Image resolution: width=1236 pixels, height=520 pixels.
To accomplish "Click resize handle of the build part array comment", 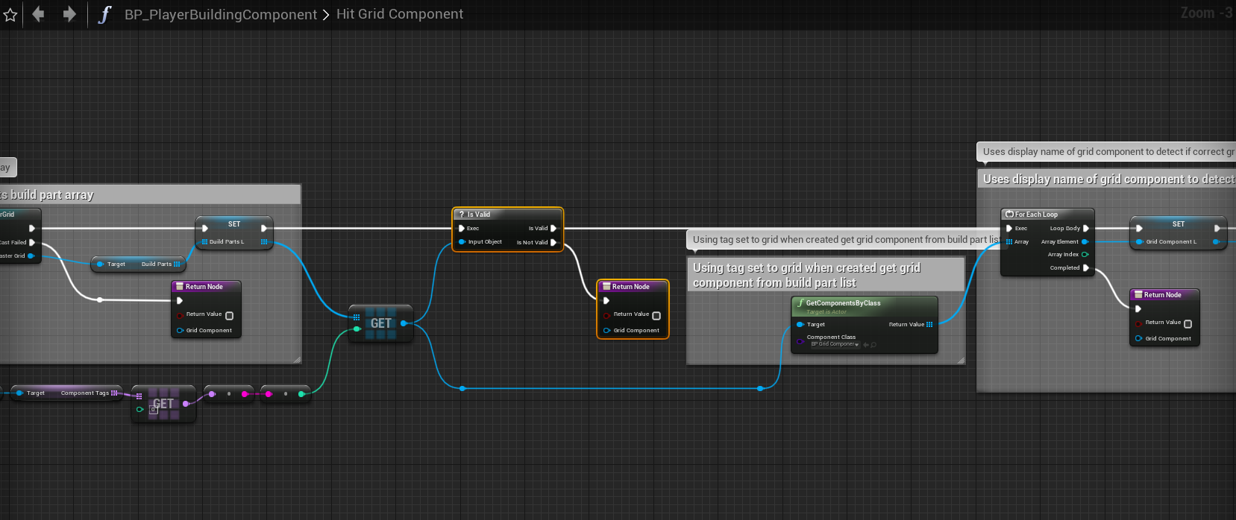I will coord(297,360).
